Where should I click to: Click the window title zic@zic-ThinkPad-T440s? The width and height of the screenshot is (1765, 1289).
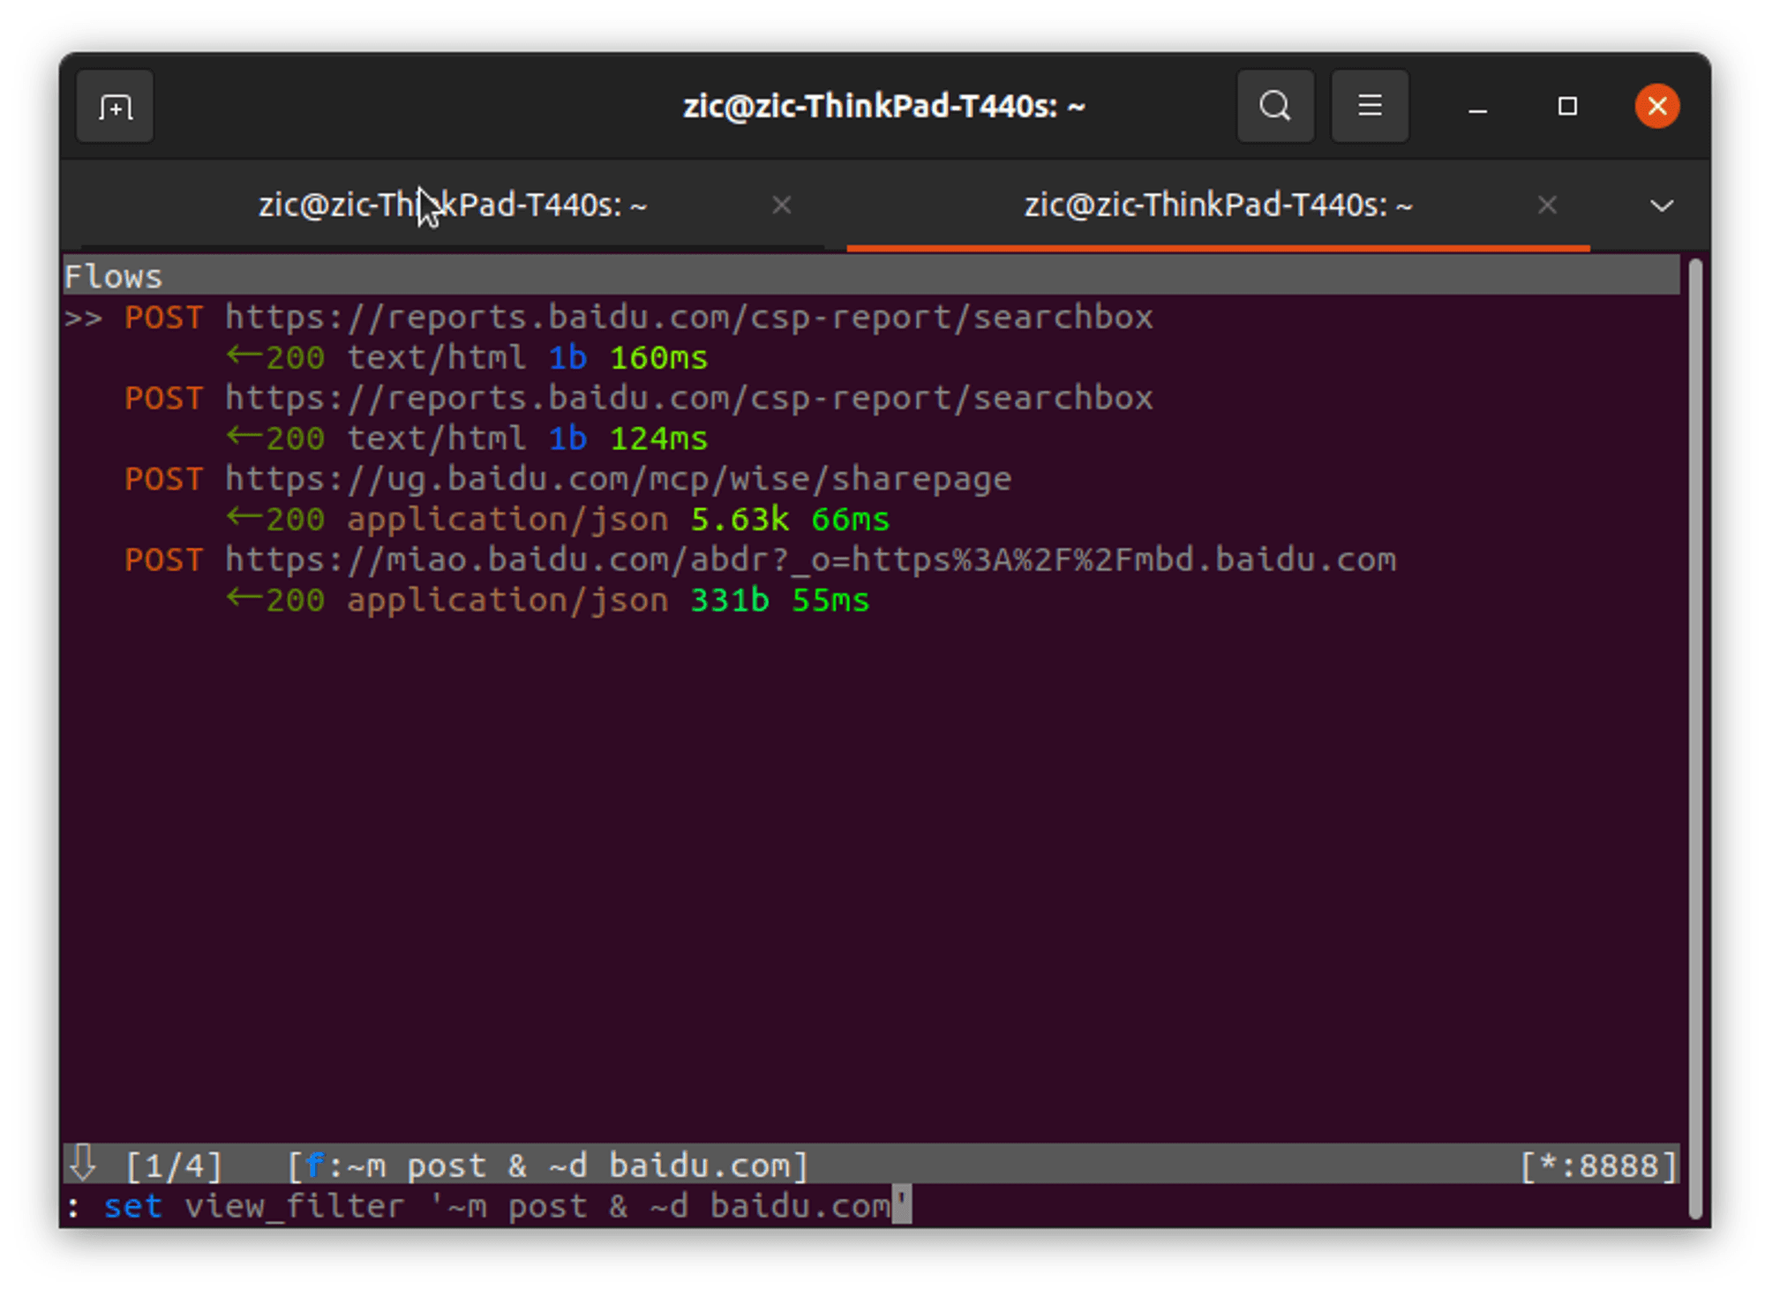point(883,107)
